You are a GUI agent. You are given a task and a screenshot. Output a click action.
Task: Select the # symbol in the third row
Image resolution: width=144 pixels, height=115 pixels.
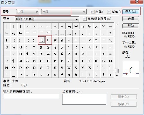click(55, 40)
